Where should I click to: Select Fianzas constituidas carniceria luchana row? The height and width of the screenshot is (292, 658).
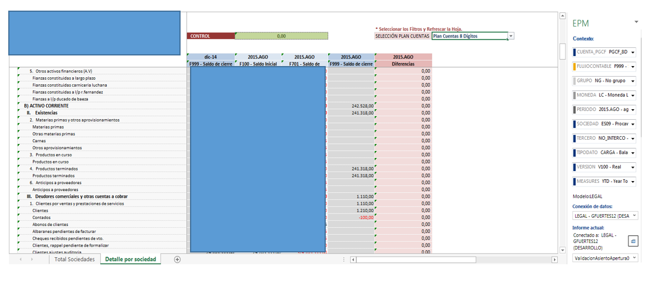click(x=102, y=85)
